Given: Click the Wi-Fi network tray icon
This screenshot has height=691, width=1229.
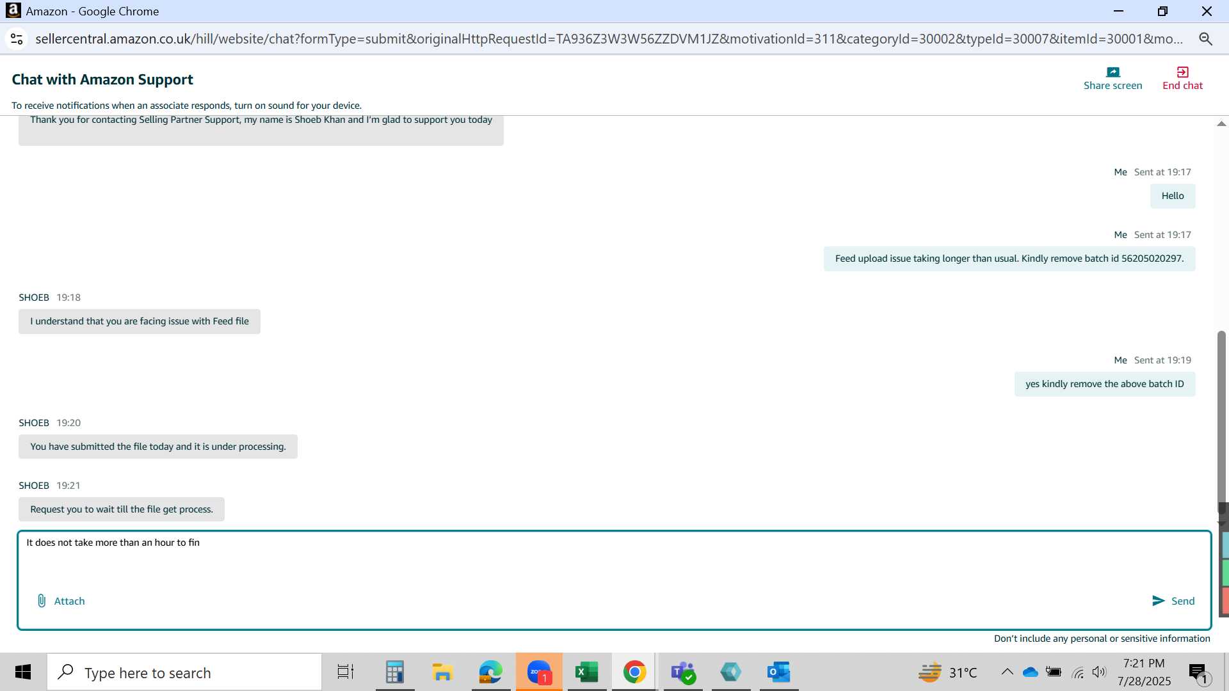Looking at the screenshot, I should pos(1078,672).
